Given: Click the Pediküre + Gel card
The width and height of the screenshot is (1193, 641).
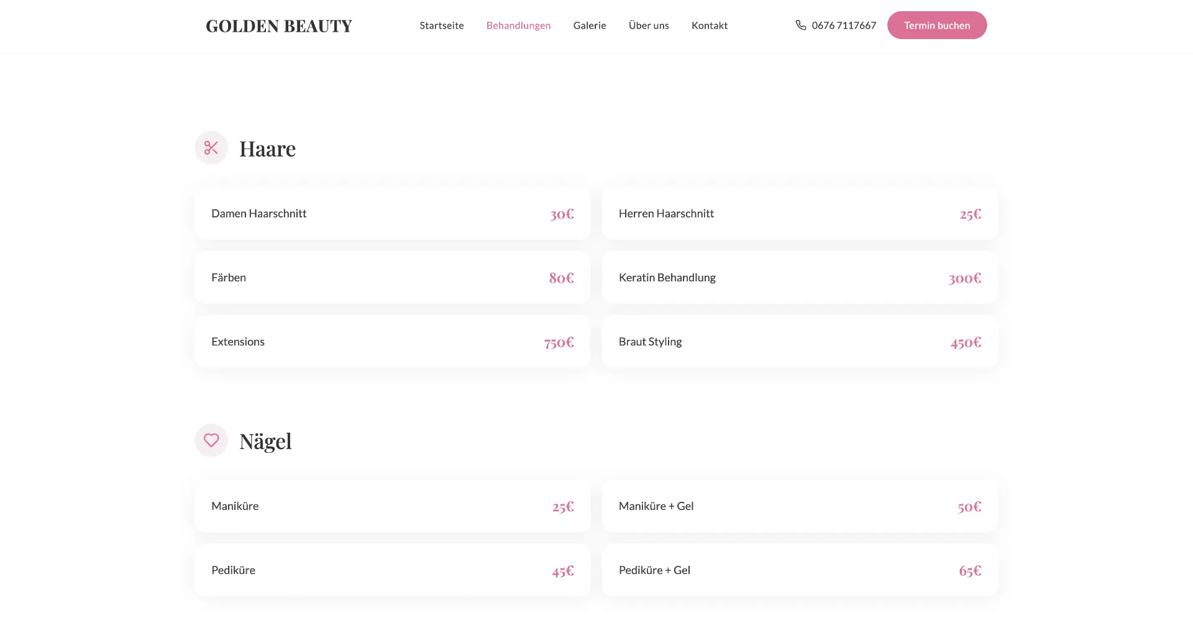Looking at the screenshot, I should [800, 570].
